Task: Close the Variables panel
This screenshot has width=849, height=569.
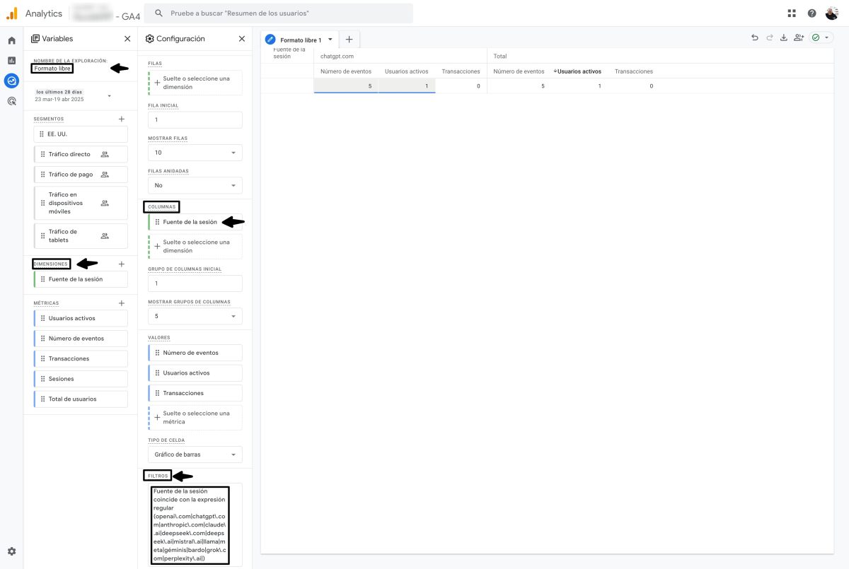Action: 127,39
